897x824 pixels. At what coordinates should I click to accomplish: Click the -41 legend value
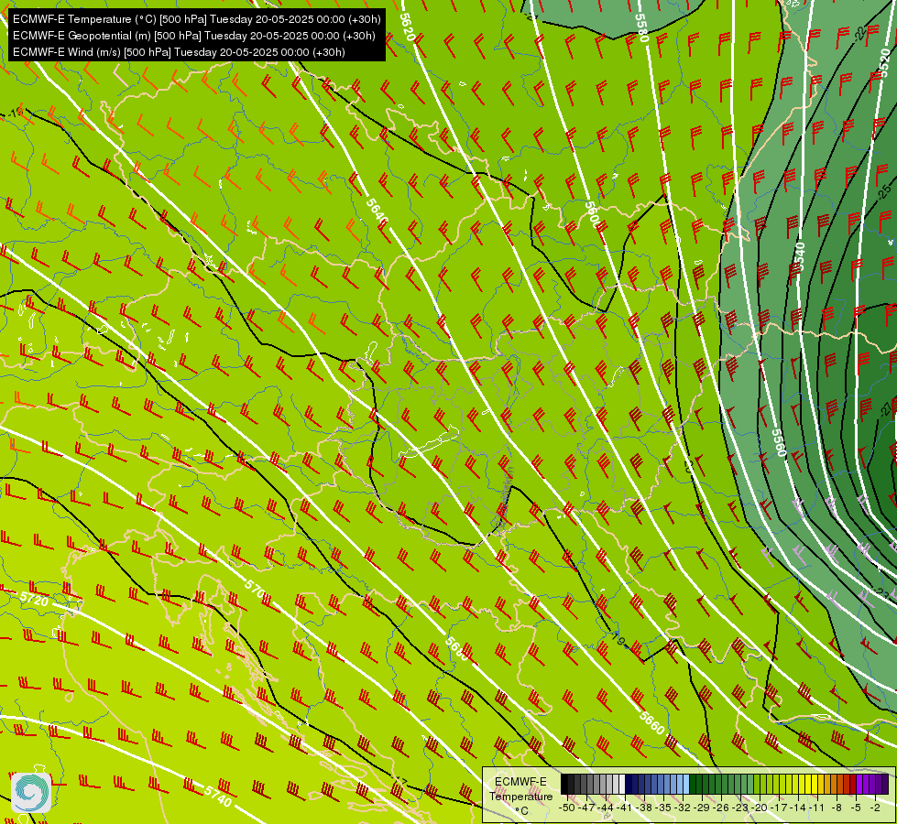pos(626,808)
